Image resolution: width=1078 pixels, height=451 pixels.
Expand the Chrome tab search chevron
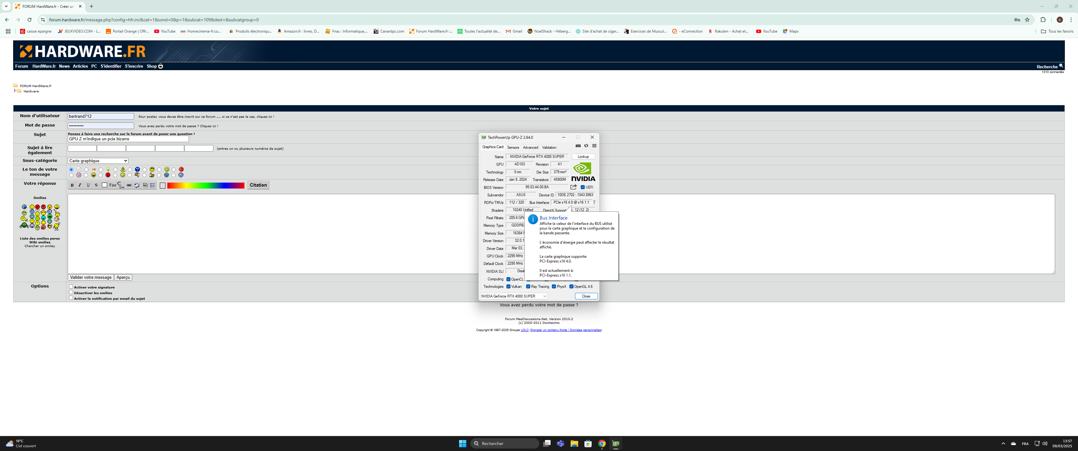coord(6,6)
